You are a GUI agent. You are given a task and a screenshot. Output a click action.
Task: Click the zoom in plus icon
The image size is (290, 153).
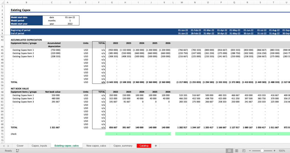[x=275, y=151]
